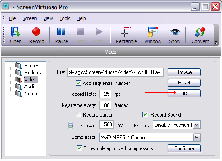
Task: Click the Pause toolbar icon
Action: tap(61, 35)
